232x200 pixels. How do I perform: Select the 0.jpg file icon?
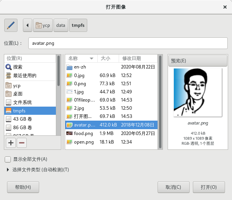click(x=69, y=75)
